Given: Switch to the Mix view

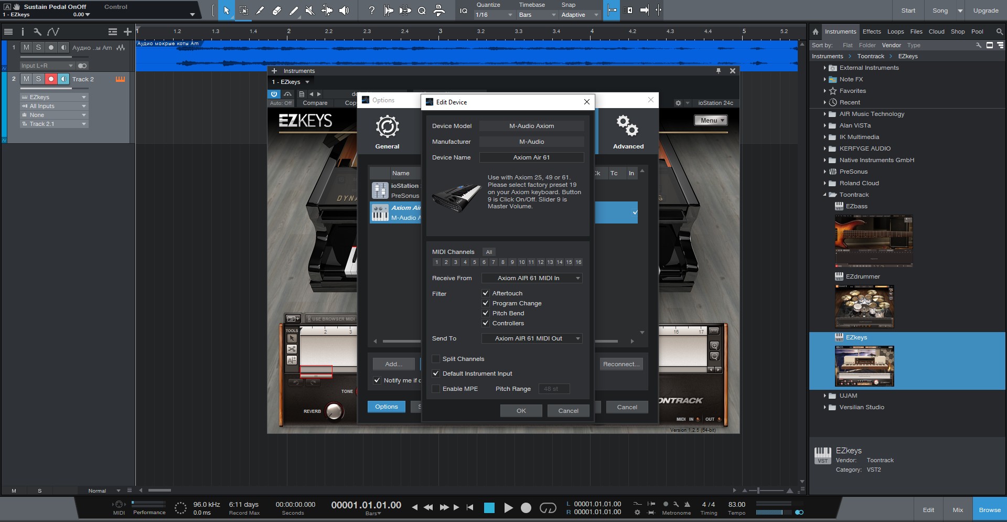Looking at the screenshot, I should coord(958,509).
